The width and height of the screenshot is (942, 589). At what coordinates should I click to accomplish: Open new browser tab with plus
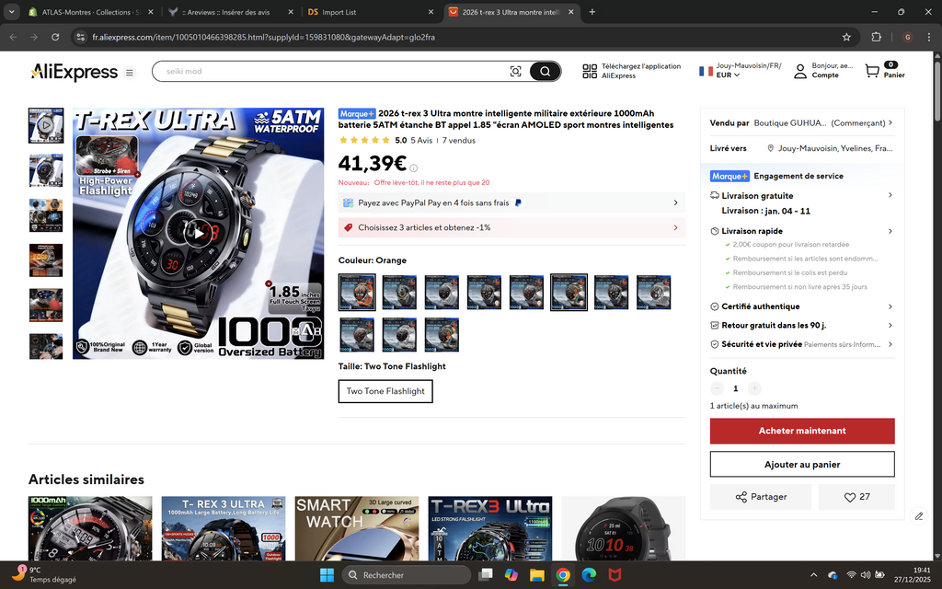(x=592, y=12)
